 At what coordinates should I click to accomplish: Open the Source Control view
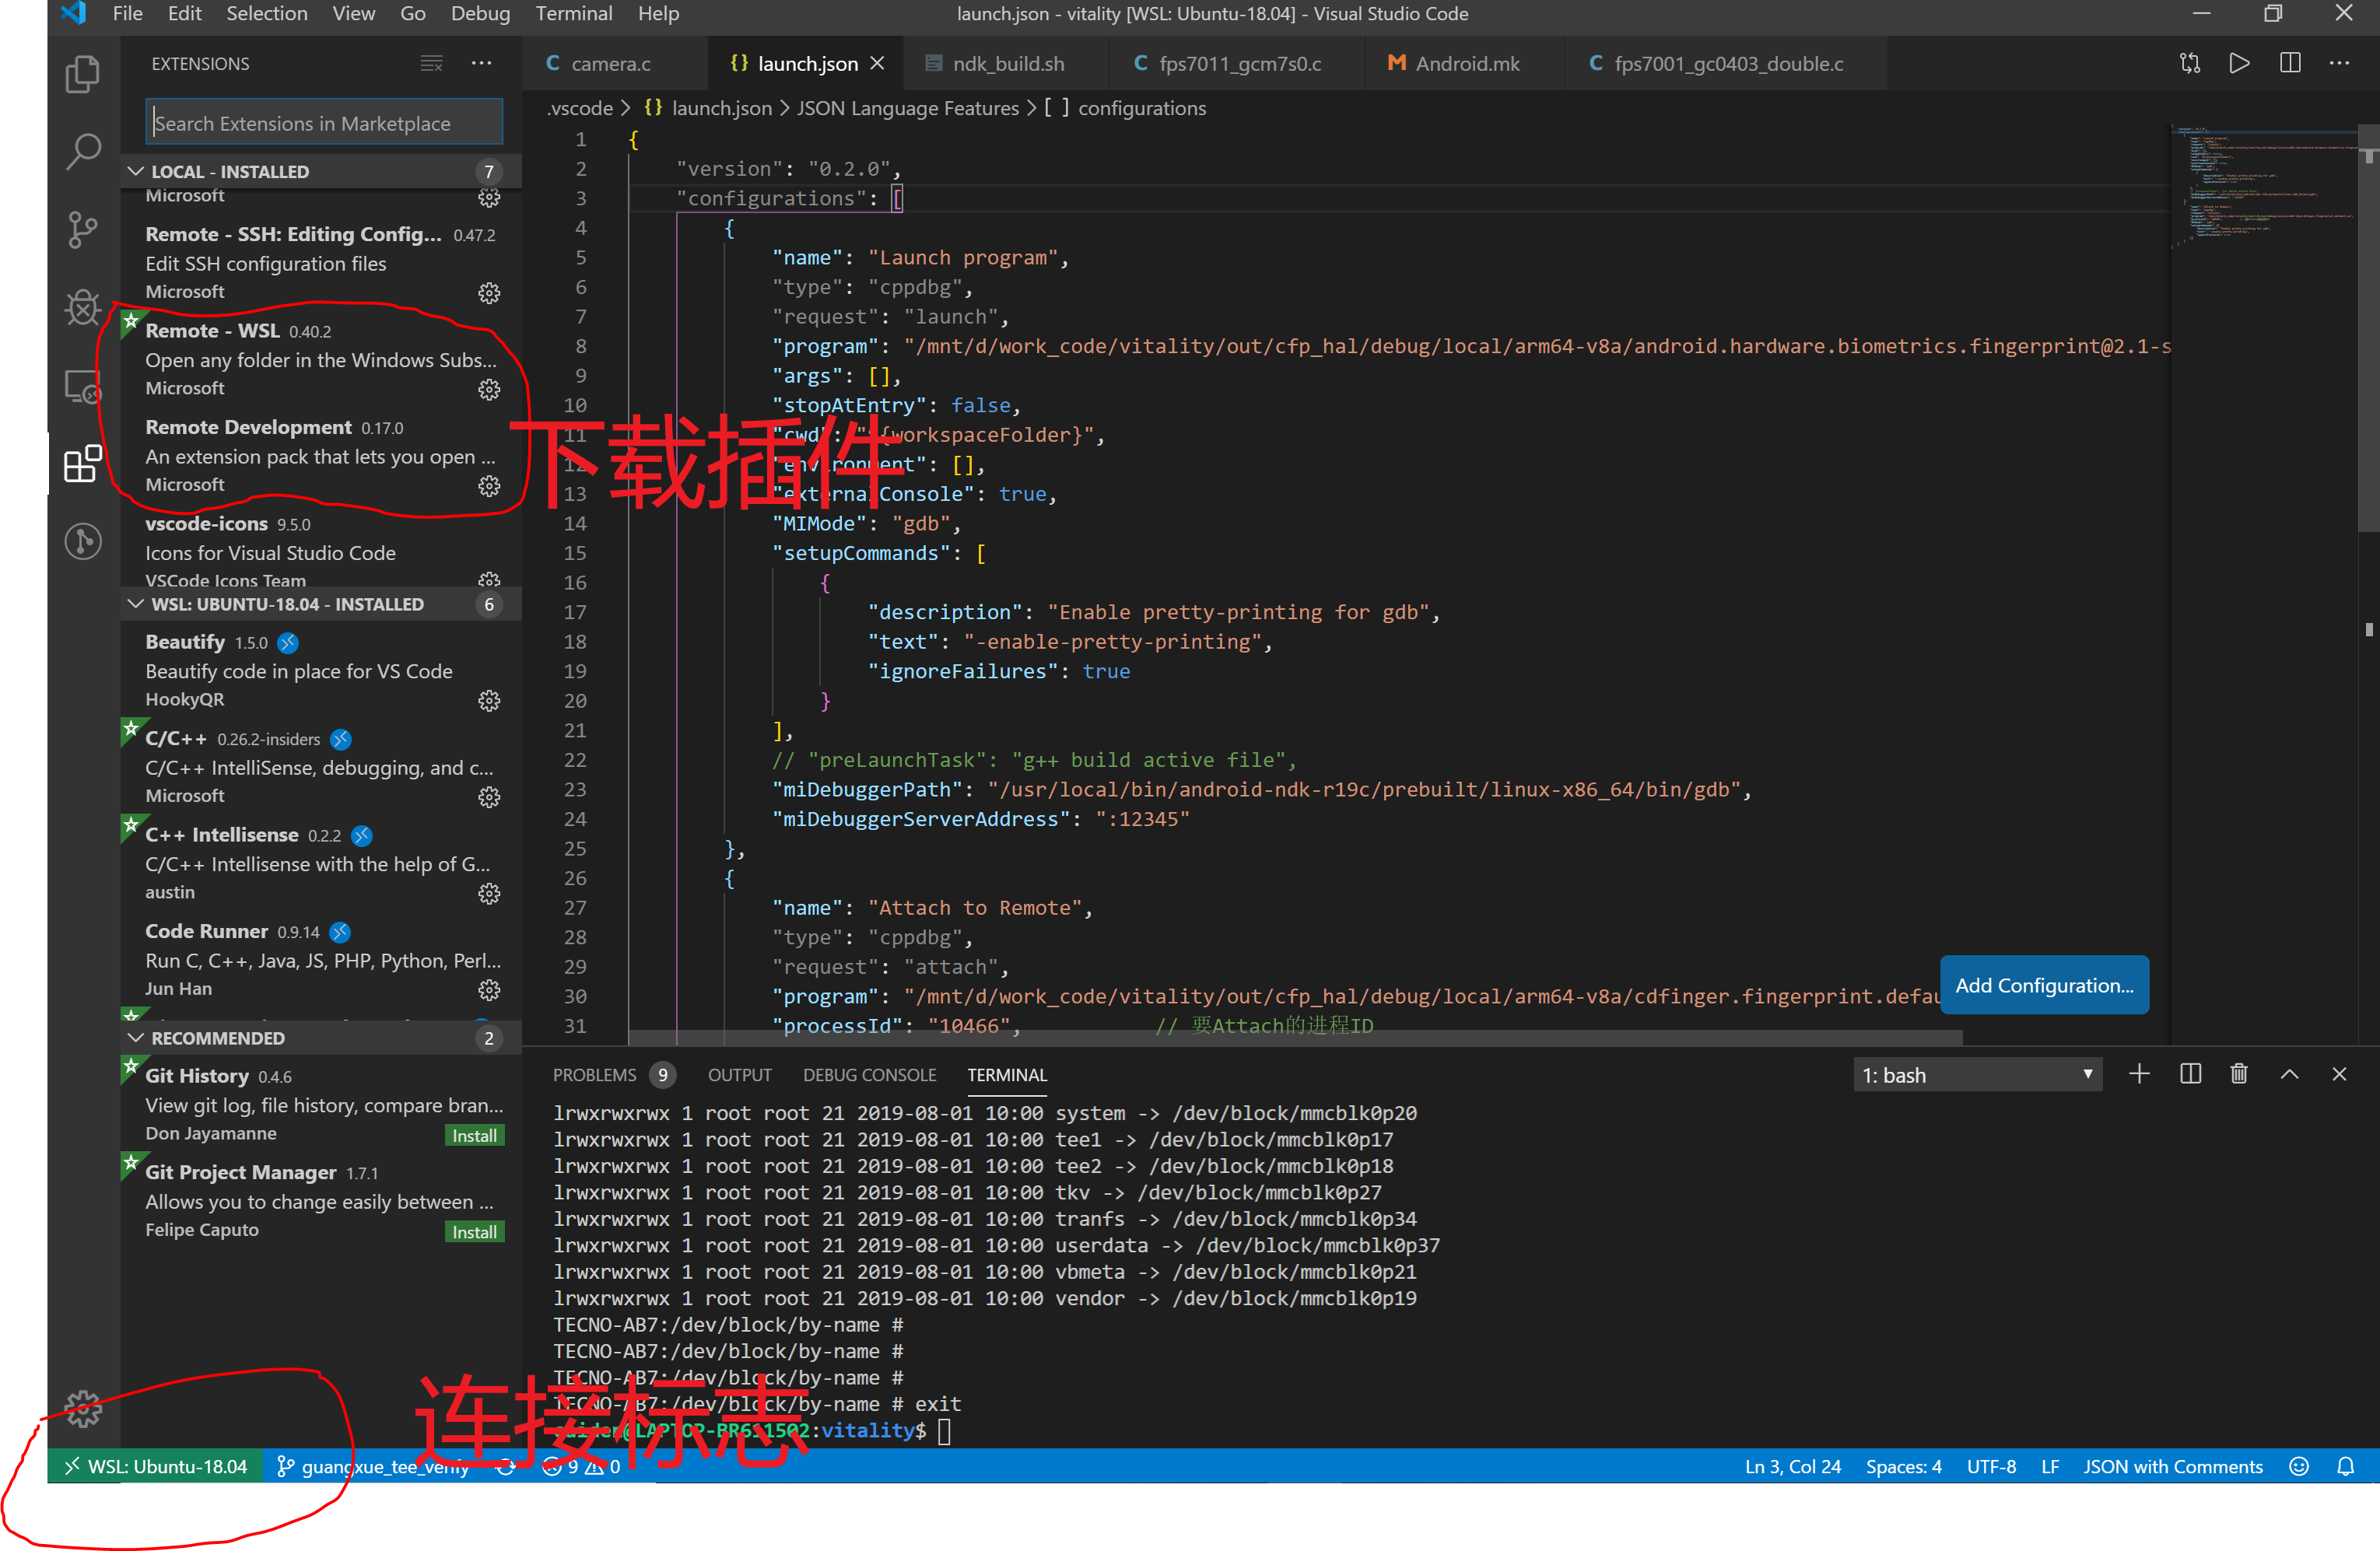click(83, 230)
